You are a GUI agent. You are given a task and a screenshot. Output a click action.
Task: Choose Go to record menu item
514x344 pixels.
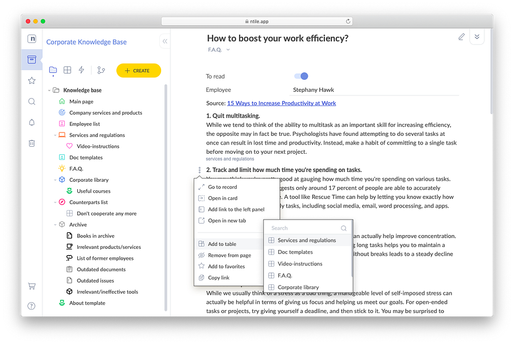coord(237,187)
